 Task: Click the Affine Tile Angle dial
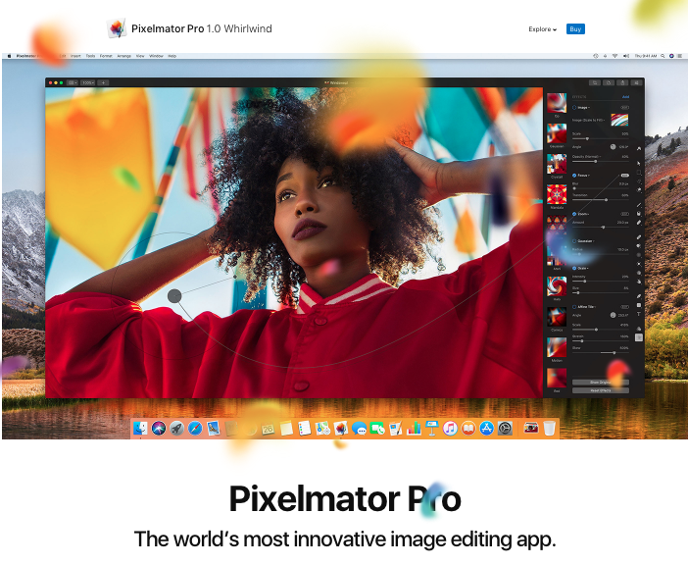pos(613,315)
